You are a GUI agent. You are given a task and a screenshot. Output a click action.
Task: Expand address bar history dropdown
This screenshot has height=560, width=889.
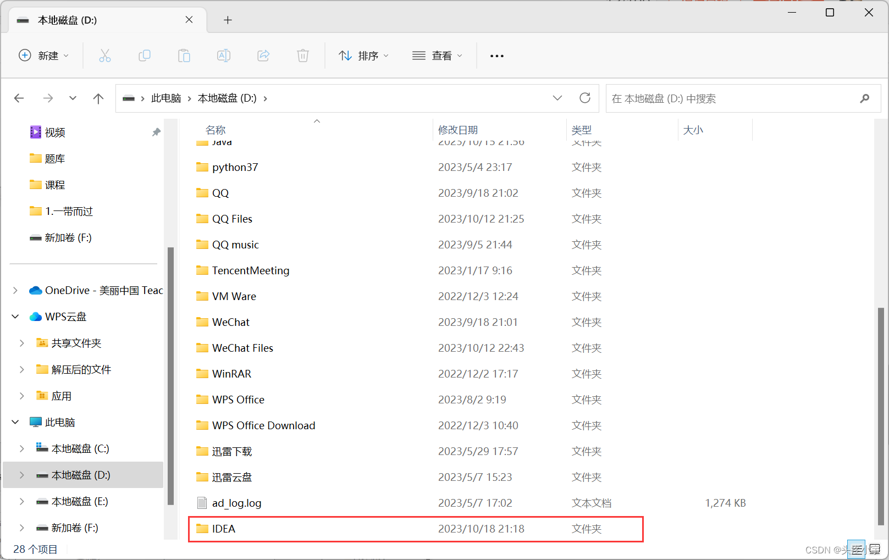tap(557, 98)
